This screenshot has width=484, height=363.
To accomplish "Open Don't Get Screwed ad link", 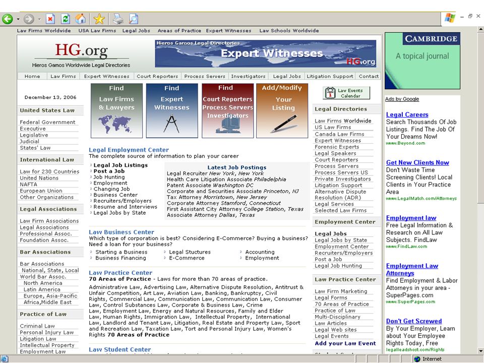I will [414, 321].
